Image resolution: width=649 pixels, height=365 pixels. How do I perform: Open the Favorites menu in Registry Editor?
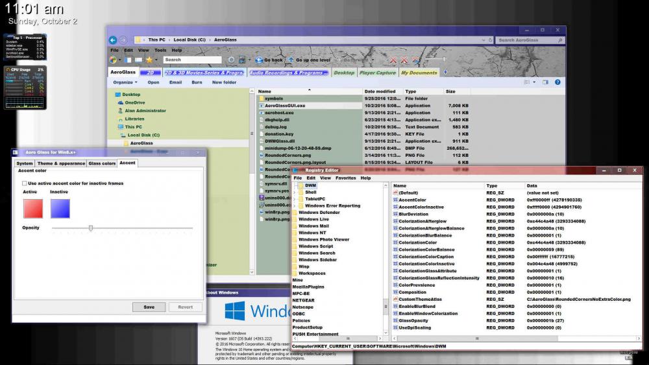[x=345, y=178]
